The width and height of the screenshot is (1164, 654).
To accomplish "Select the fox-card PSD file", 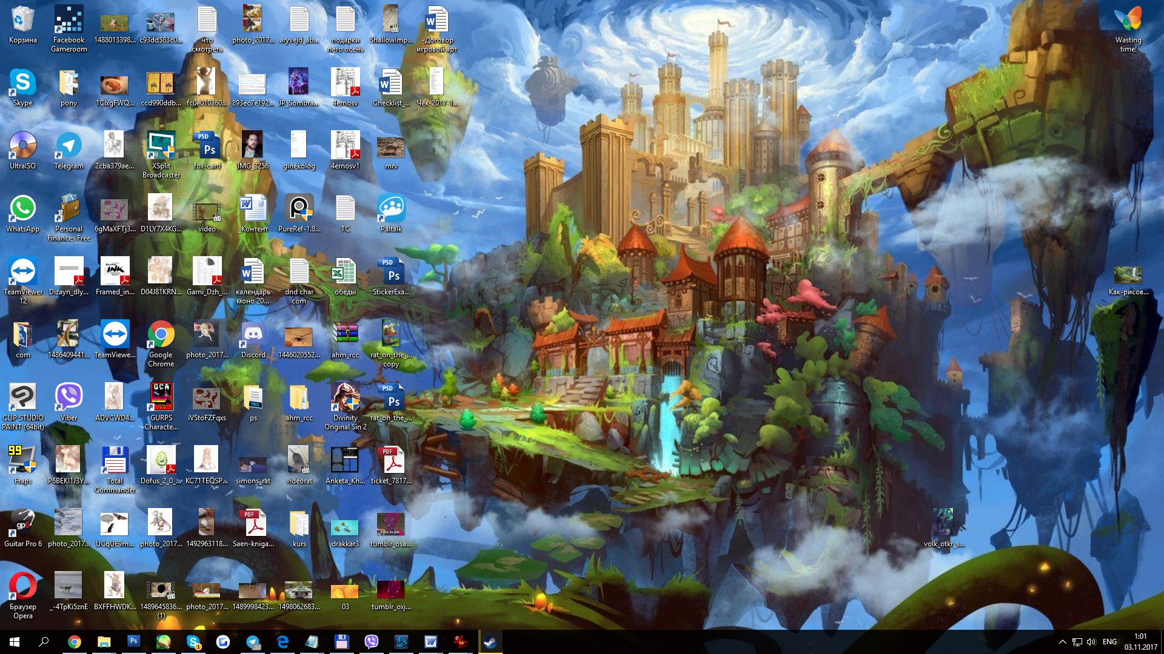I will 207,151.
